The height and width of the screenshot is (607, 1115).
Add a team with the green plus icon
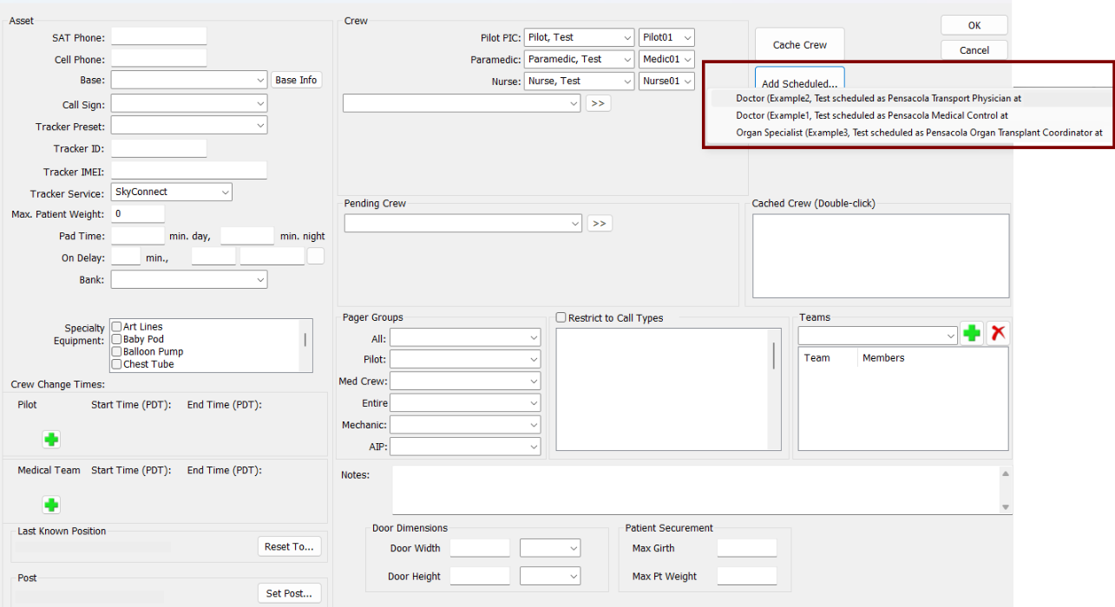pyautogui.click(x=972, y=333)
